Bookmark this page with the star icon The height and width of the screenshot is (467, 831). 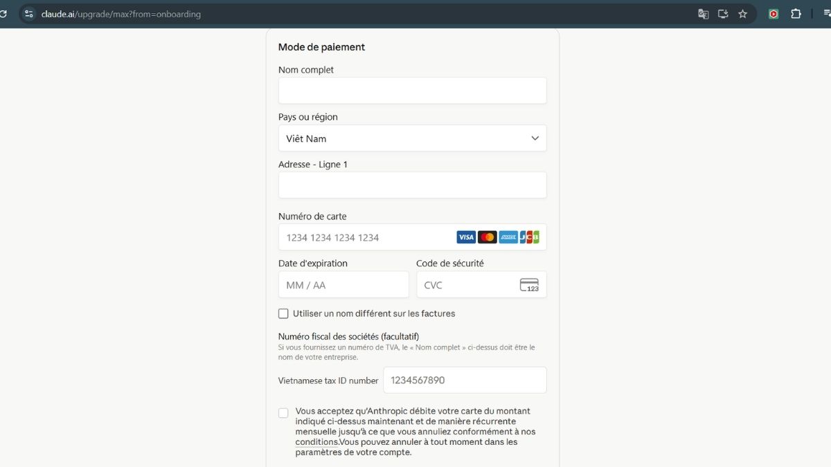(743, 14)
